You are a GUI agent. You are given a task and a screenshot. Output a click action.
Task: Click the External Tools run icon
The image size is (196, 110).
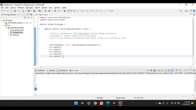click(x=40, y=11)
